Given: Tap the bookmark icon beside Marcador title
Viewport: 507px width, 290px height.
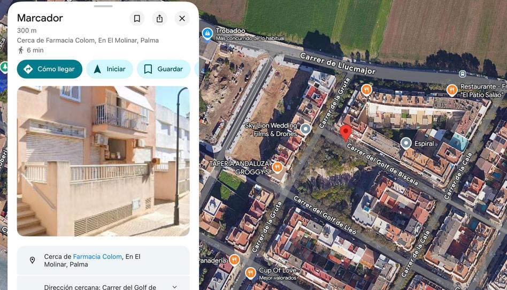Looking at the screenshot, I should pos(137,18).
